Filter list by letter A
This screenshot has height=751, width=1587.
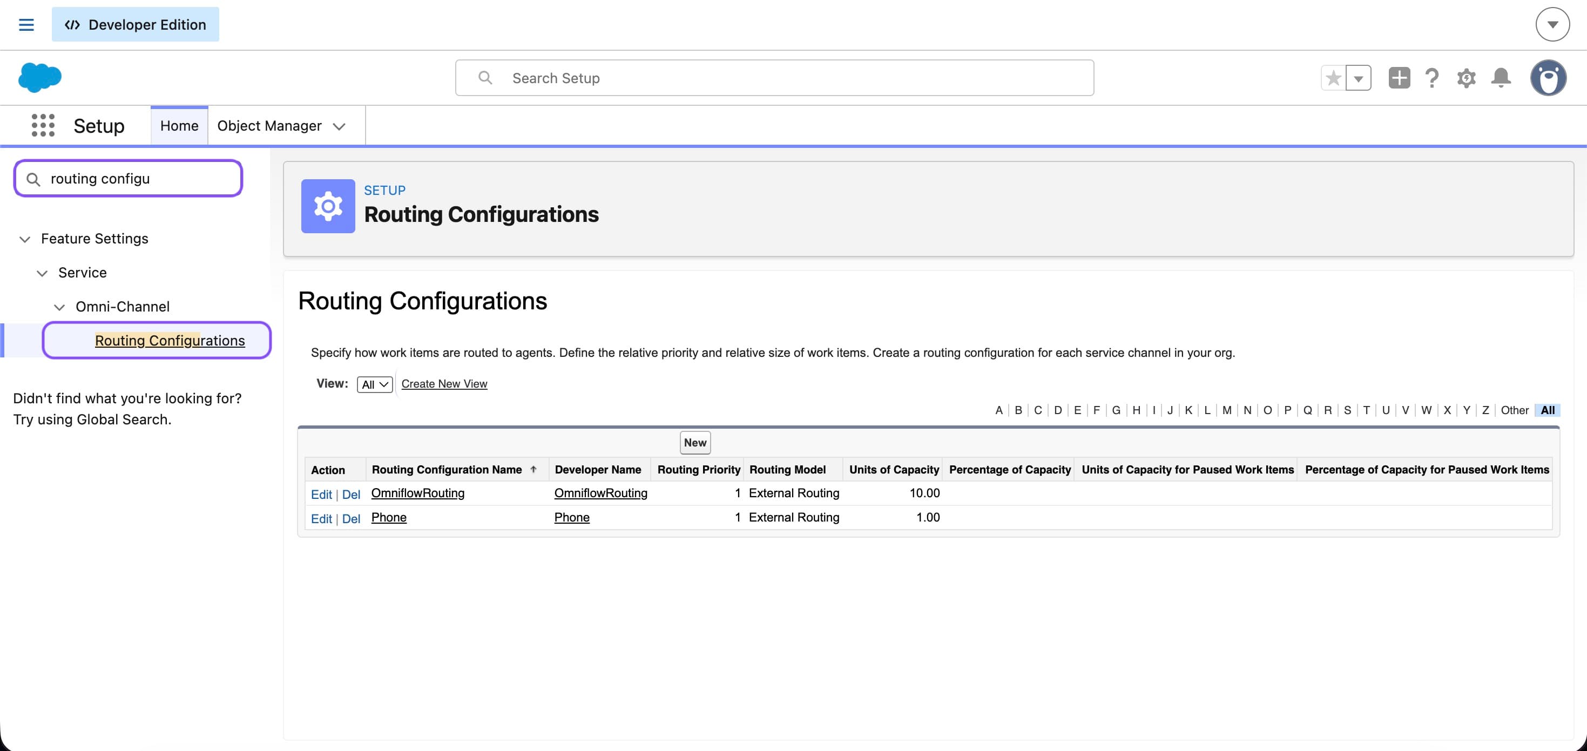point(998,410)
